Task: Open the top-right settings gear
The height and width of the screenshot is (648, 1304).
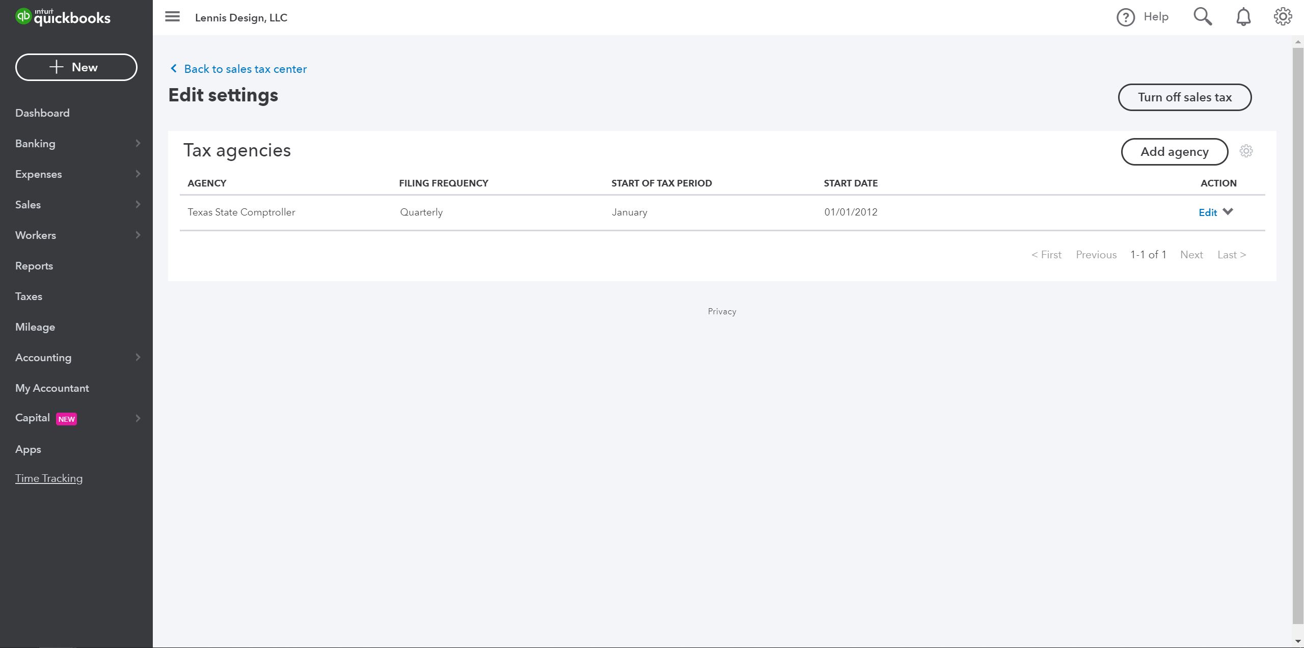Action: tap(1282, 17)
